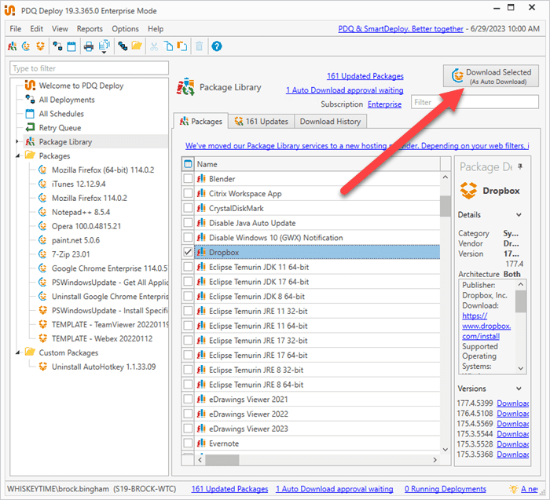This screenshot has height=500, width=550.
Task: Click the Deploy Once toolbar icon
Action: (57, 46)
